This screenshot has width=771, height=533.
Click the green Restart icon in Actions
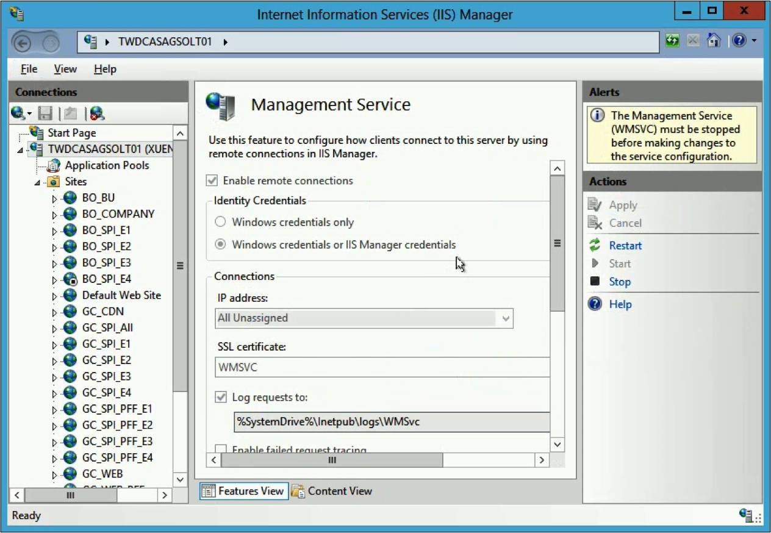(595, 245)
